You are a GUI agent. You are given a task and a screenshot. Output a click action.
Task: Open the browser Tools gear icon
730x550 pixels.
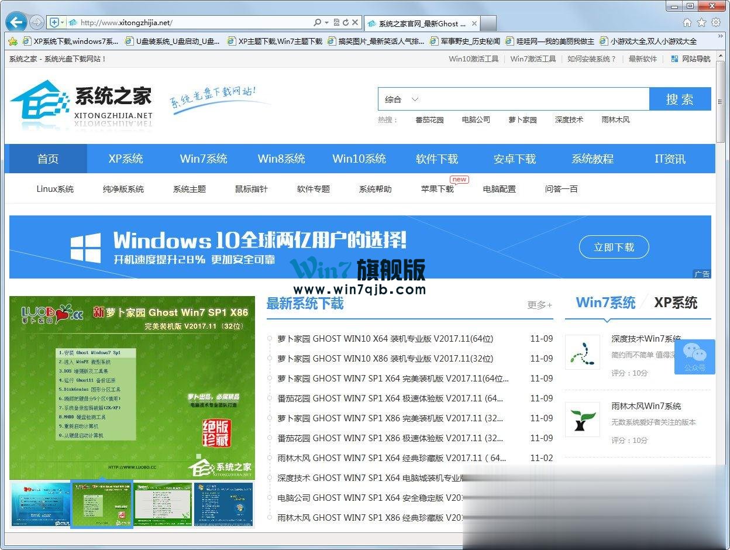pos(716,23)
